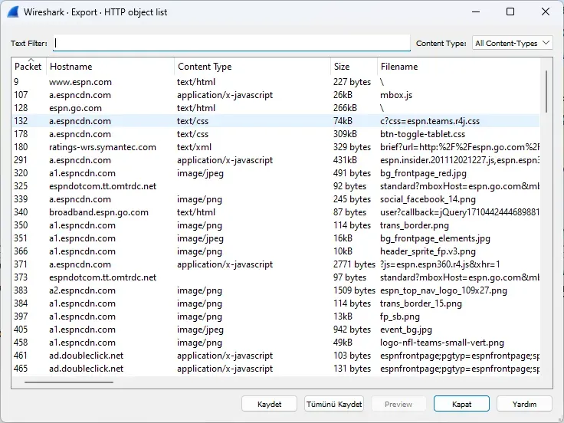Select the espn_top_nav_logo_109x27.png row

[276, 290]
